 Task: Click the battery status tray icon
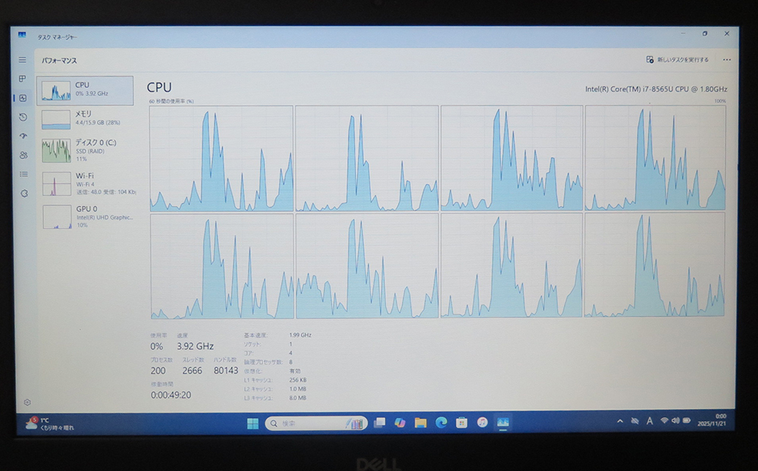tap(687, 420)
